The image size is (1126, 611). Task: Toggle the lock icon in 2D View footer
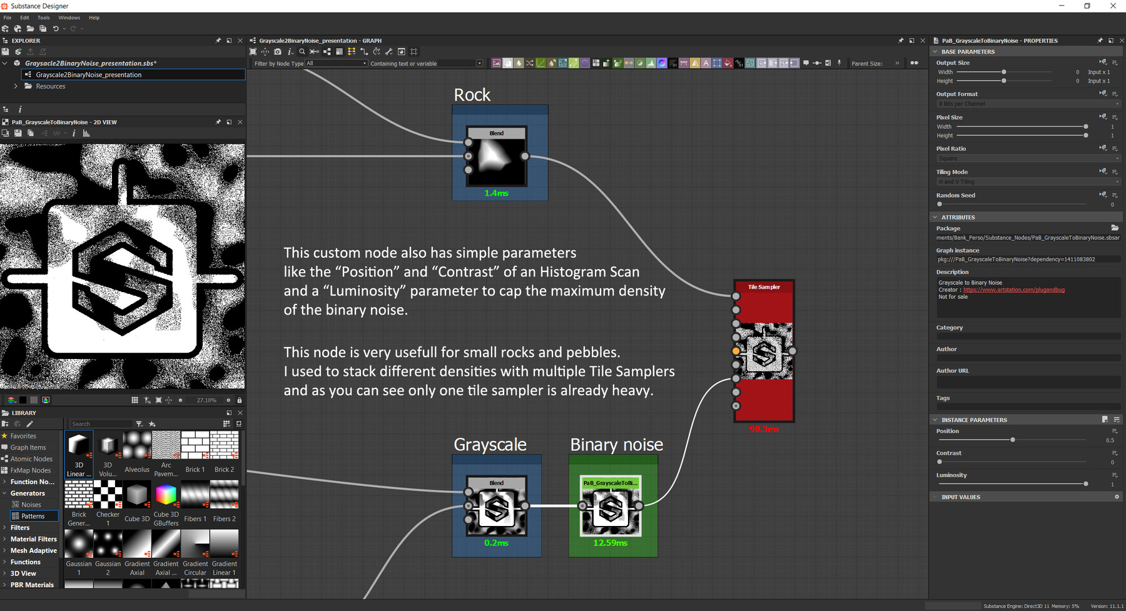[240, 400]
